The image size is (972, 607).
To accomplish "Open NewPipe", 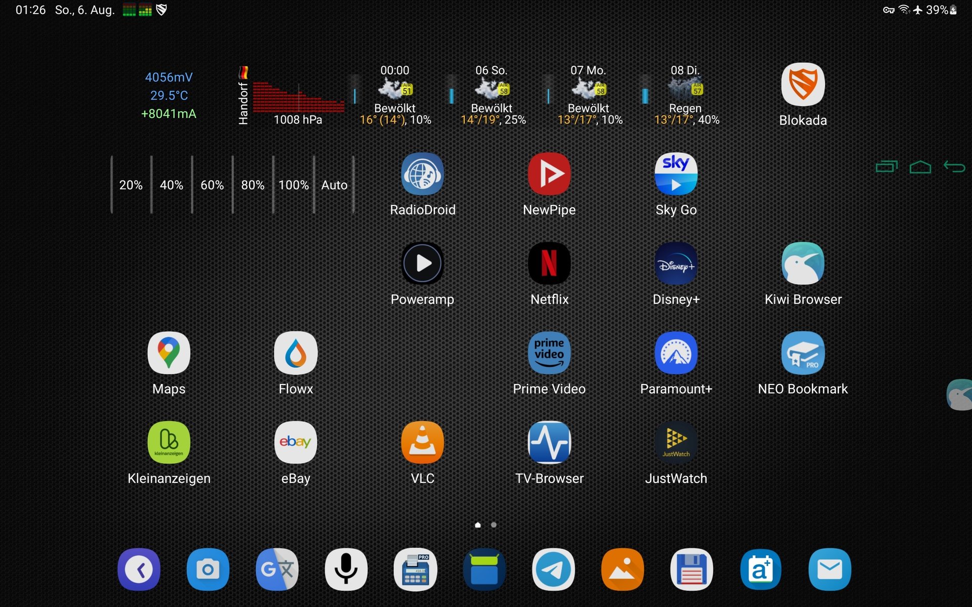I will pos(549,174).
